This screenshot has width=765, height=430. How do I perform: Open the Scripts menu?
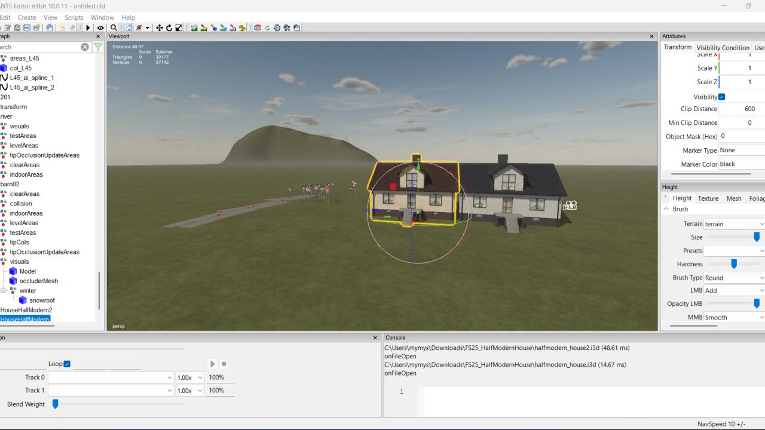[74, 17]
